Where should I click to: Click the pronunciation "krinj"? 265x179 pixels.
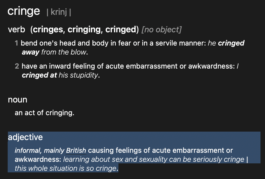[59, 12]
